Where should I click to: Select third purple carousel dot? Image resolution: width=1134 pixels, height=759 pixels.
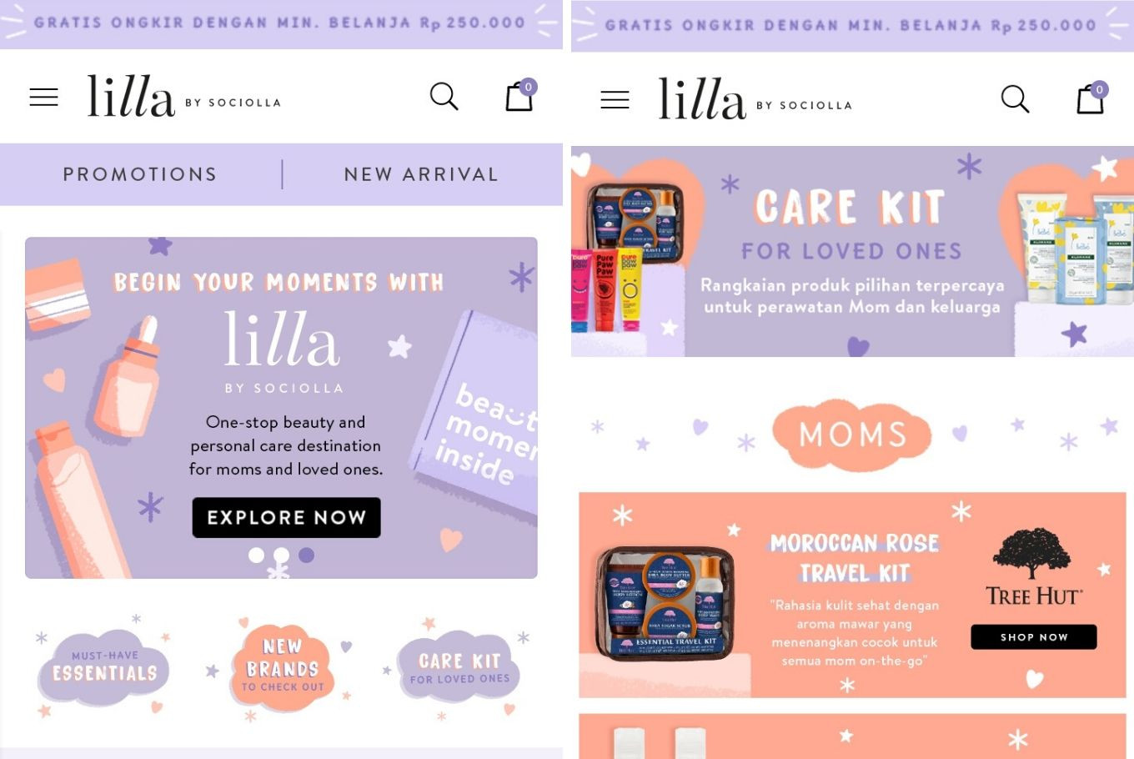coord(307,555)
